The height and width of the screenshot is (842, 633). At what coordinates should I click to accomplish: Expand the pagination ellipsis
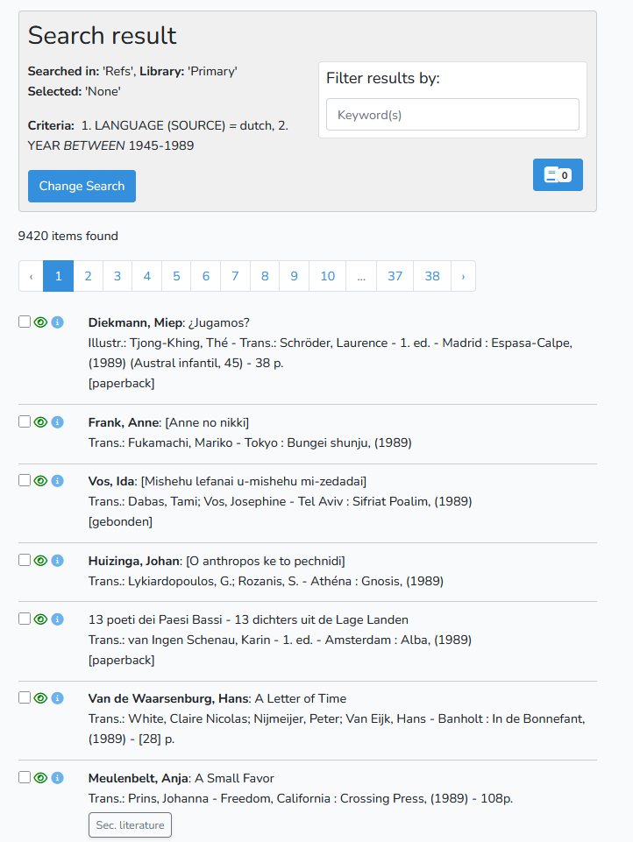coord(361,276)
